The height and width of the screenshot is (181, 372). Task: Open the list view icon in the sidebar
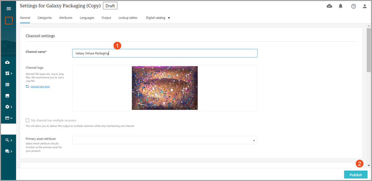point(7,84)
